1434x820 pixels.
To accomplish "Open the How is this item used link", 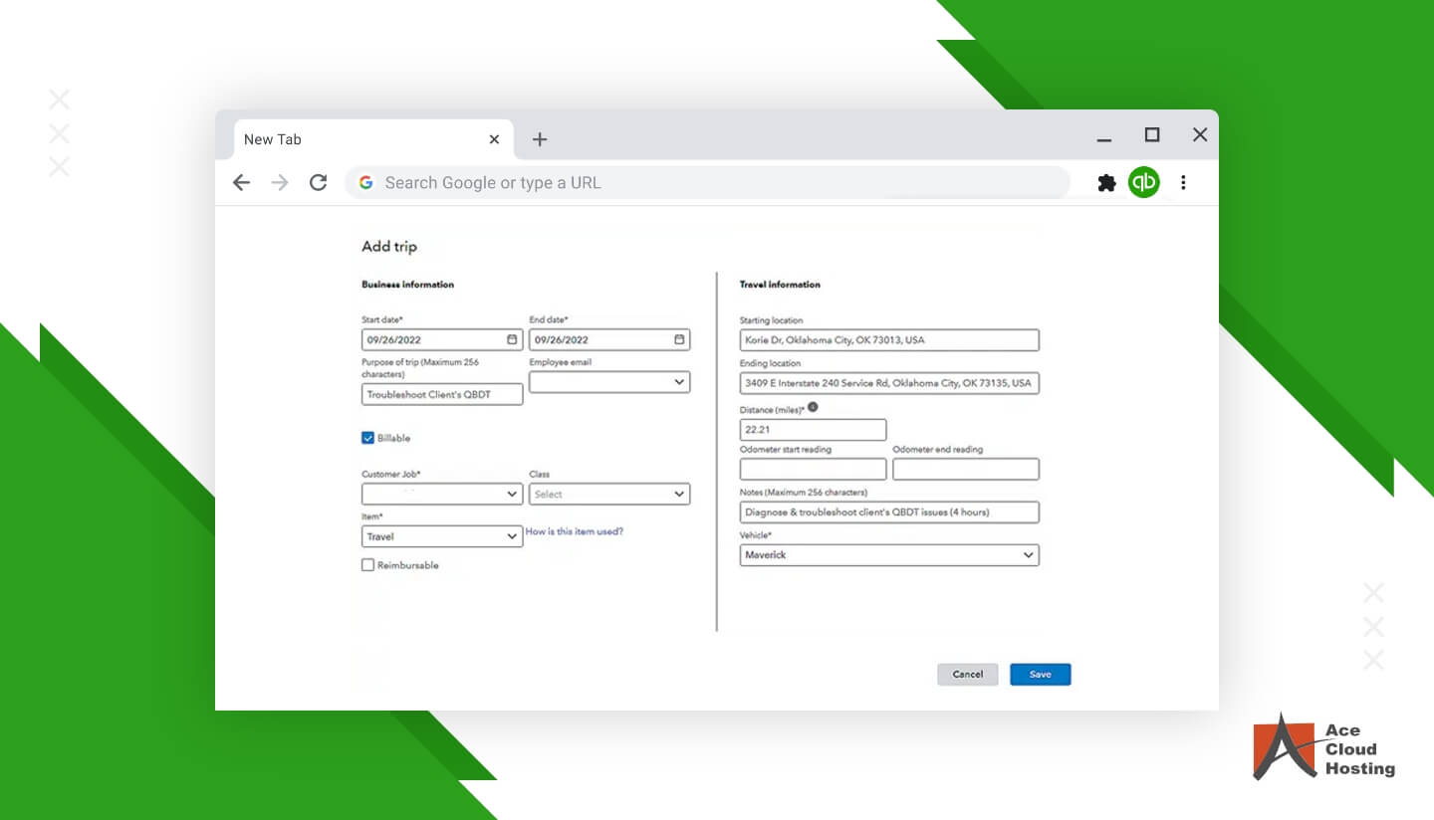I will tap(575, 531).
